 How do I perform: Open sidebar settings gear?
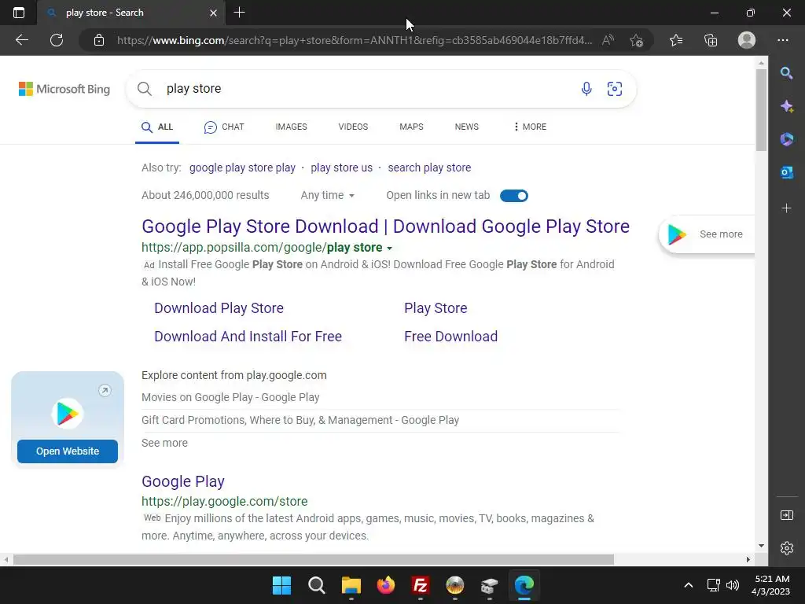(786, 548)
